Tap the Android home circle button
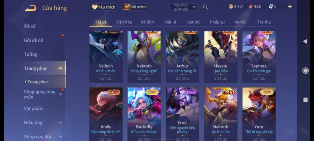This screenshot has height=141, width=314. click(x=305, y=70)
